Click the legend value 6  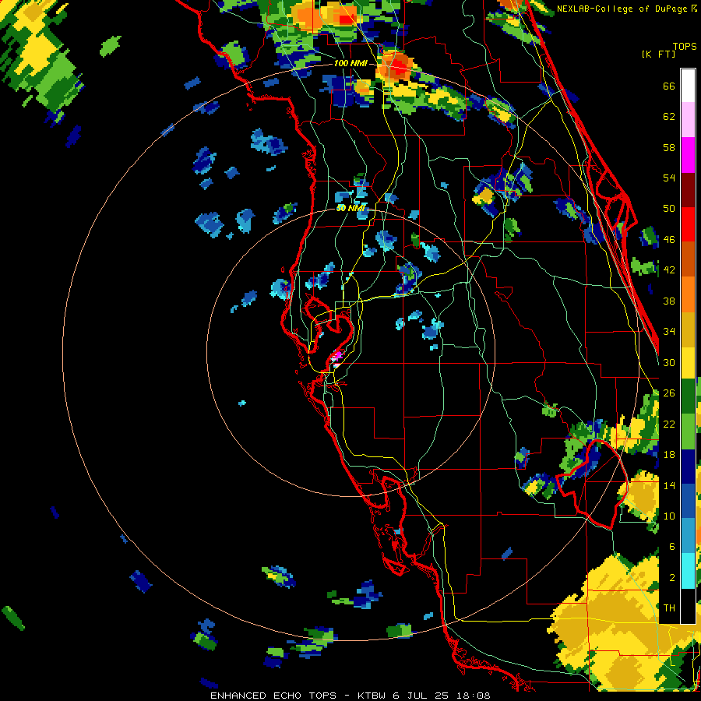671,546
